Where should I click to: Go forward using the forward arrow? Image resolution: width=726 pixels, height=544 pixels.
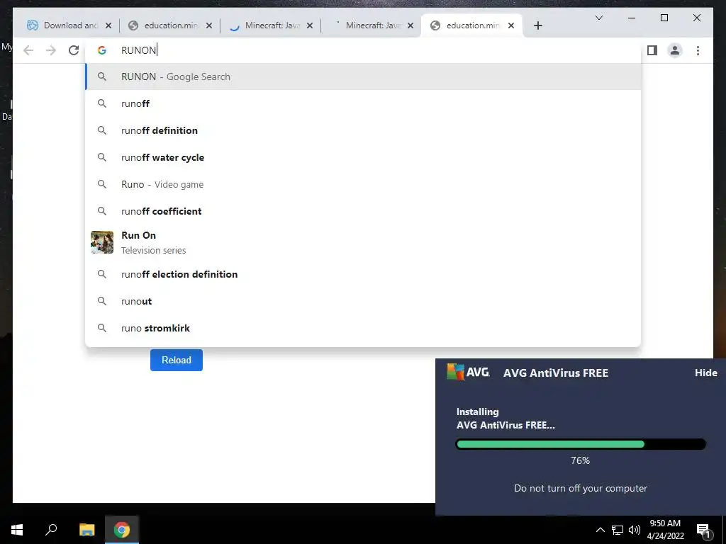coord(51,50)
